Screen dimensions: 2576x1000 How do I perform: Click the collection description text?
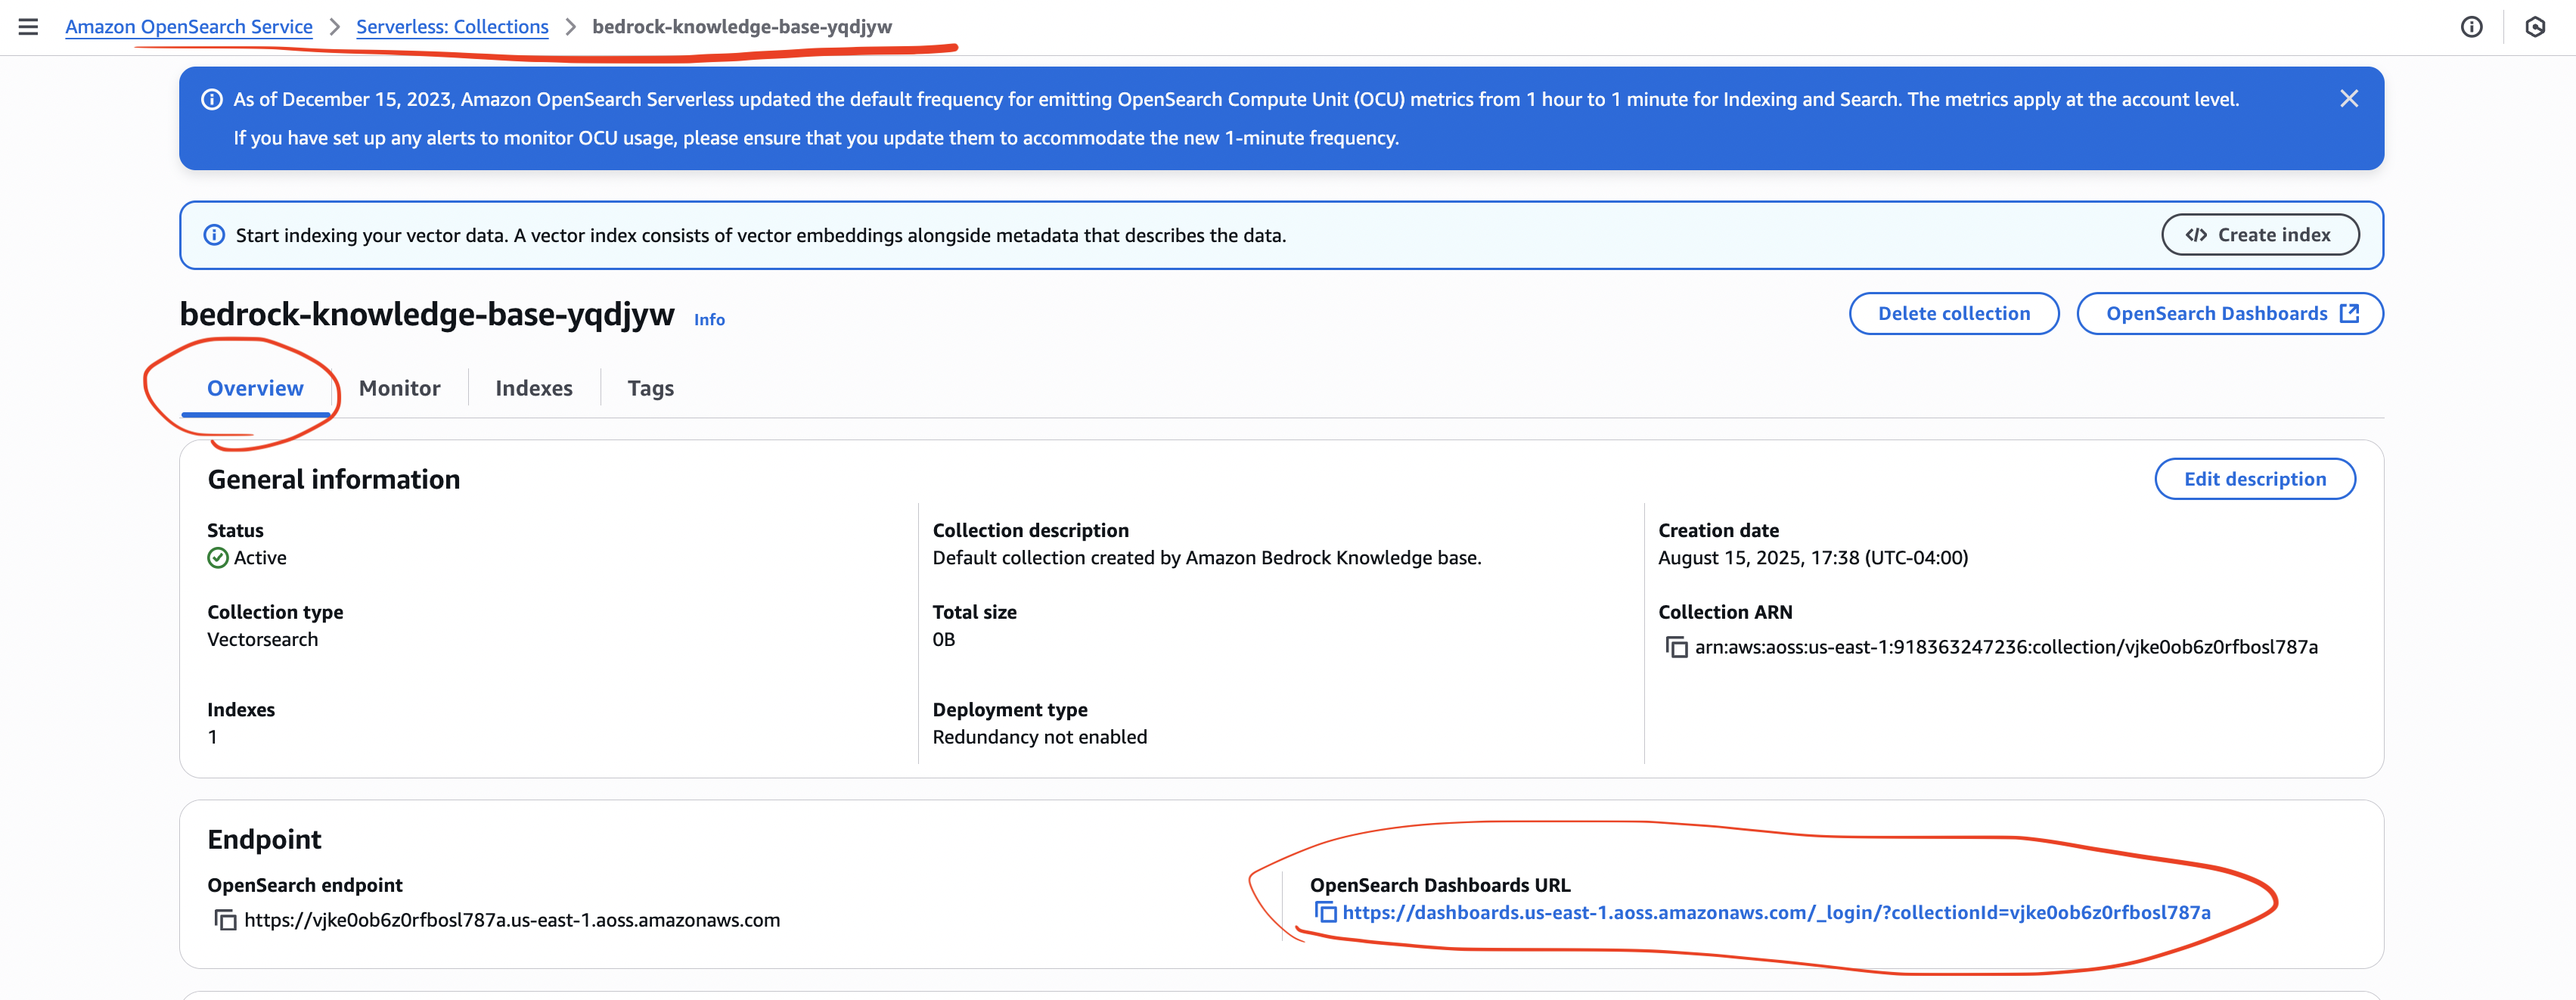1207,558
